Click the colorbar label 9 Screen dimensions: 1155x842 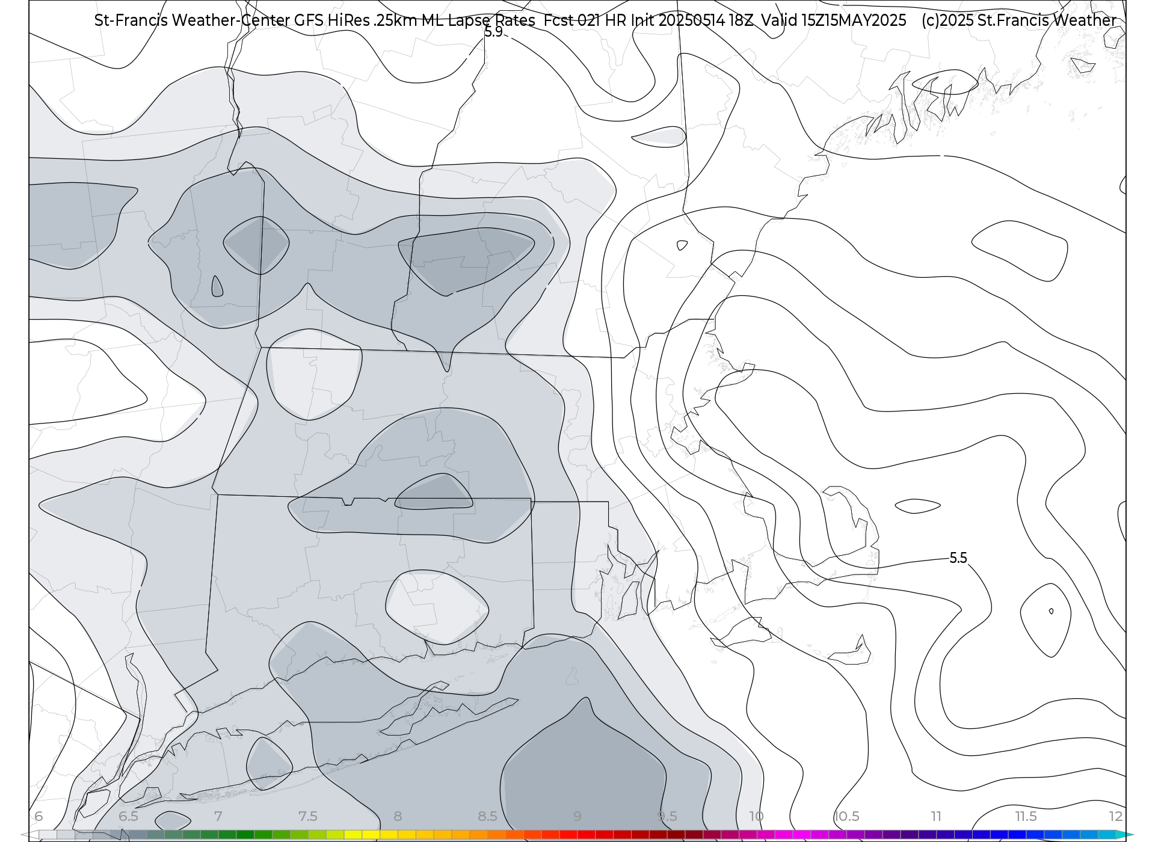[577, 816]
